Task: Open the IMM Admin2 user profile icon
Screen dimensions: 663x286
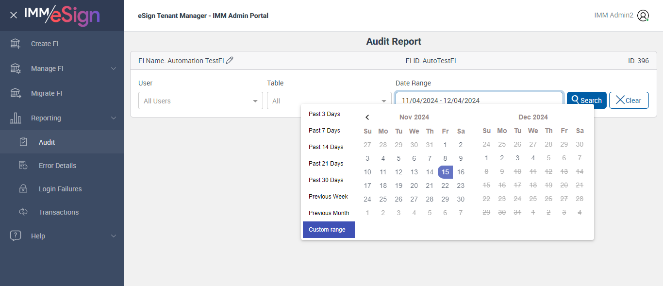Action: coord(643,16)
